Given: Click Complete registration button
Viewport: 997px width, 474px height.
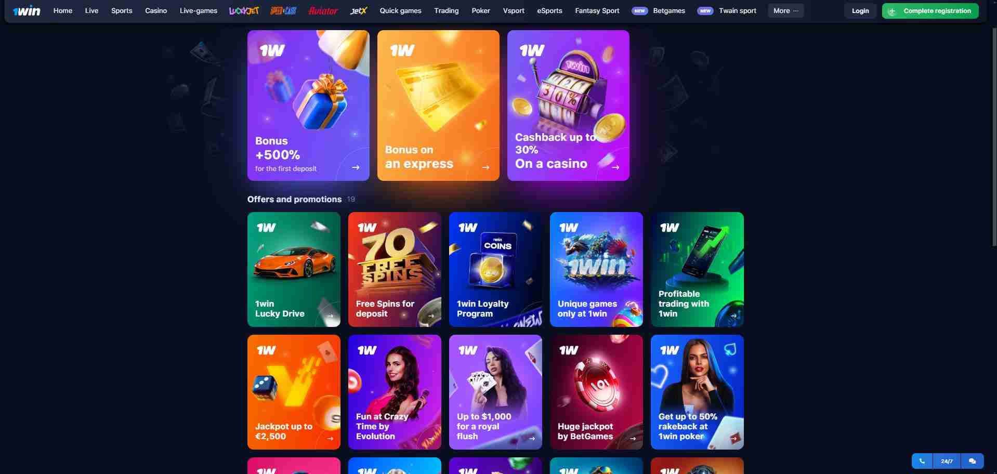Looking at the screenshot, I should point(930,10).
